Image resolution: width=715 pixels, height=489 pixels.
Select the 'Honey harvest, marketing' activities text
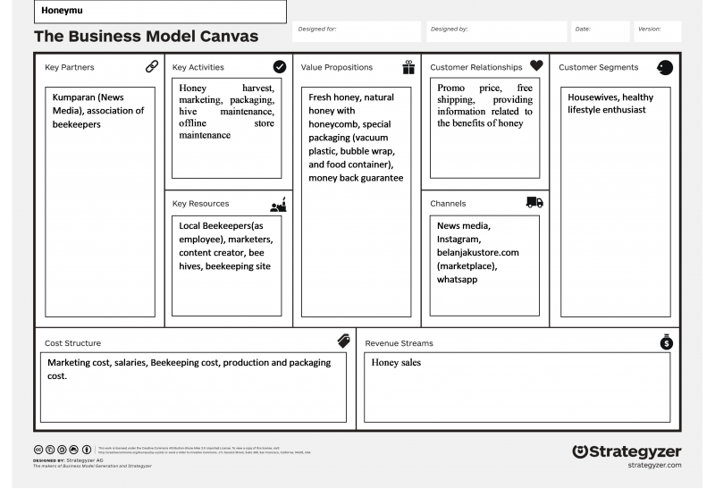pos(227,112)
